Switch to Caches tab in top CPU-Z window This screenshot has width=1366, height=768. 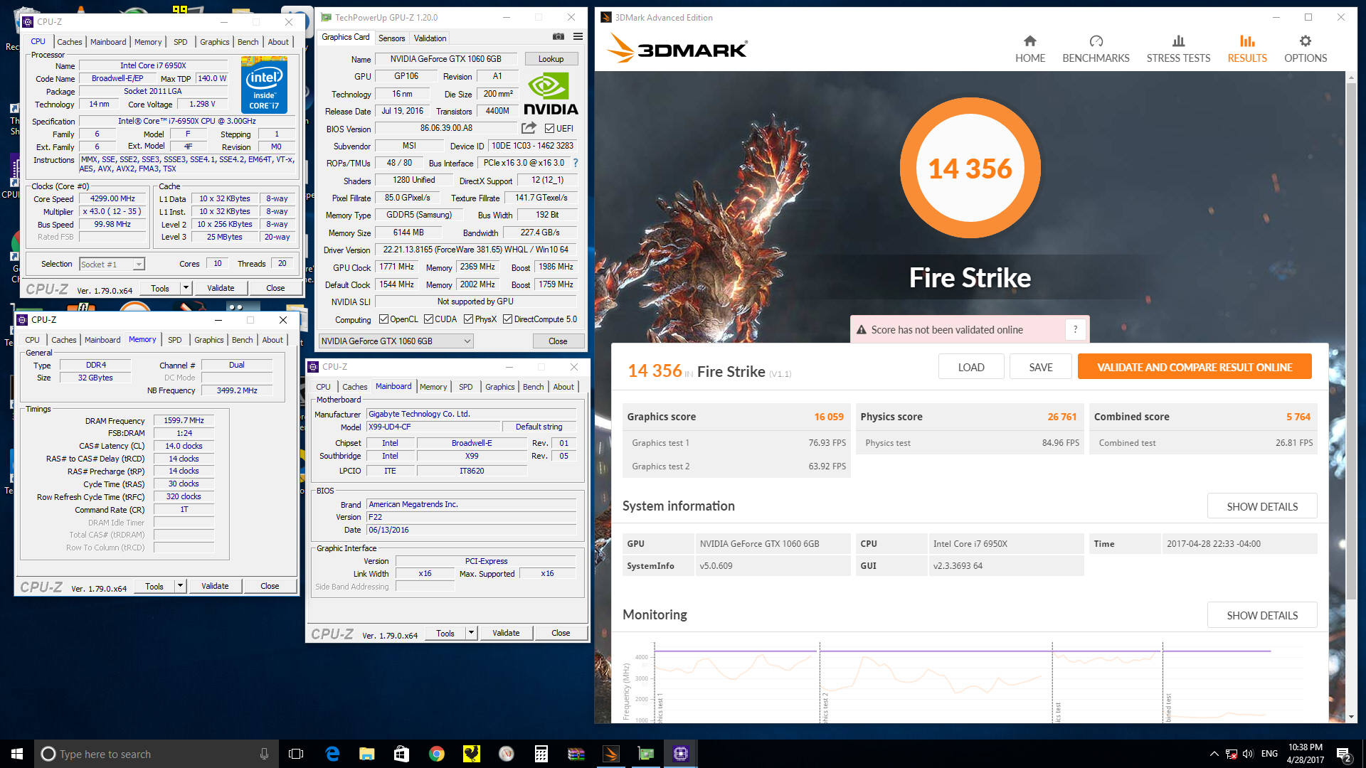pyautogui.click(x=69, y=42)
